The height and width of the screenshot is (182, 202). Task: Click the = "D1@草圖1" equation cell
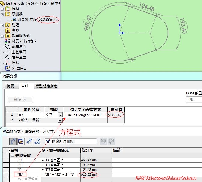coord(61,165)
